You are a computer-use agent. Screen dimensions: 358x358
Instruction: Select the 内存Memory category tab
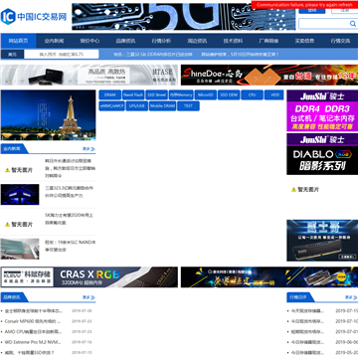[181, 94]
